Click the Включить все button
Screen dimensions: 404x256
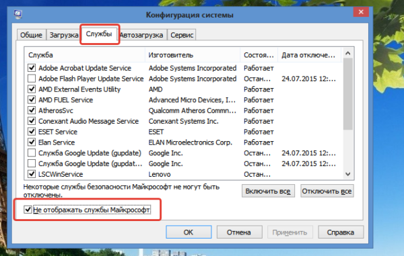pyautogui.click(x=268, y=191)
